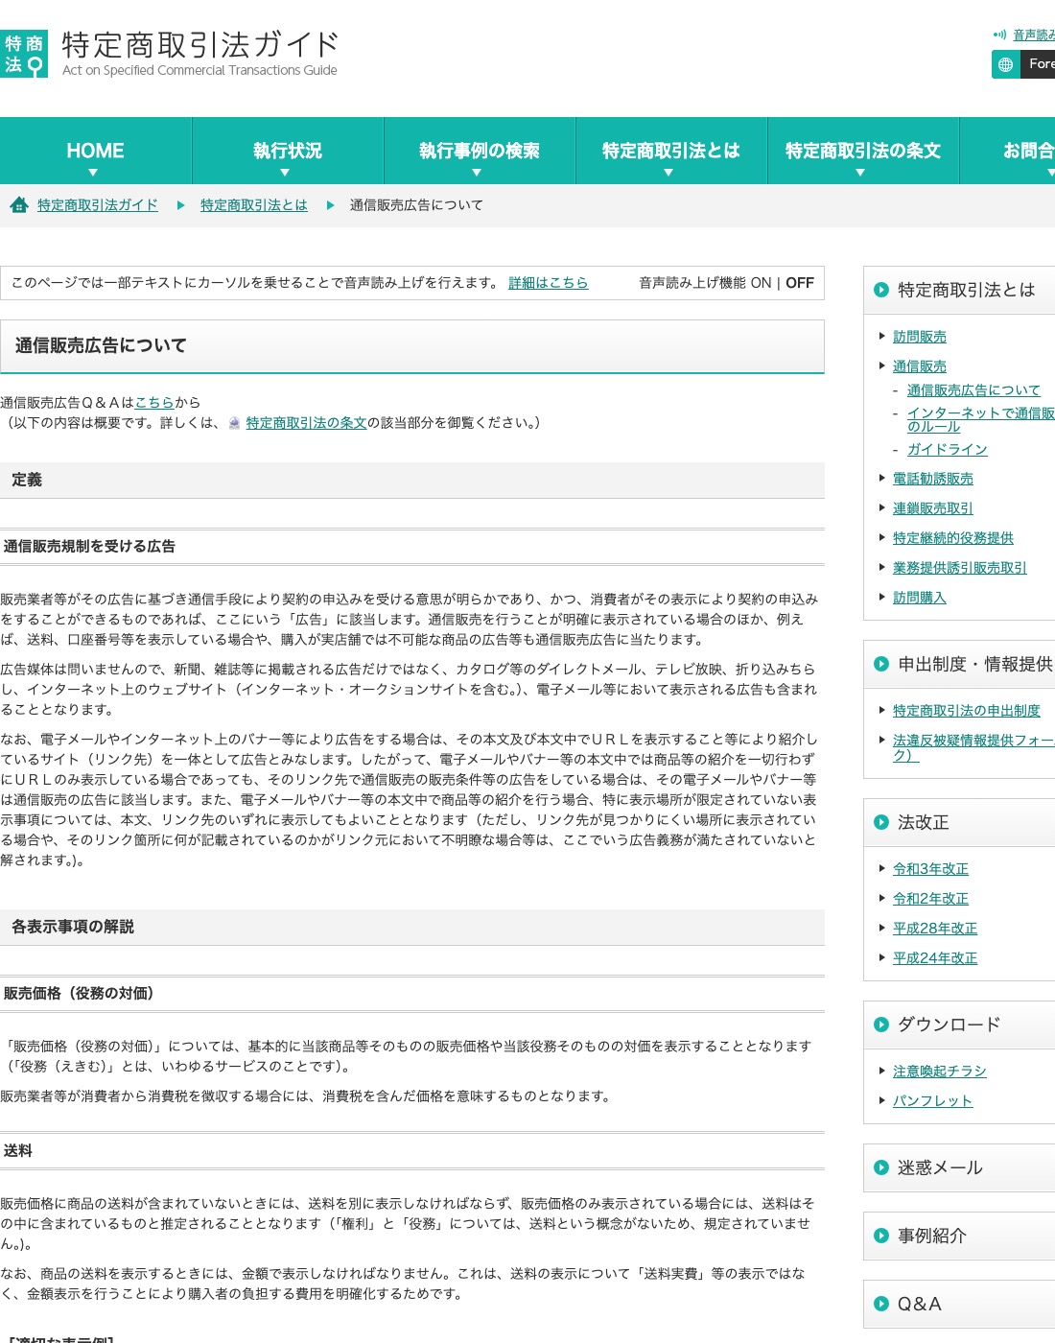Click the 特定商取引法とは breadcrumb link
This screenshot has height=1343, width=1055.
point(254,205)
